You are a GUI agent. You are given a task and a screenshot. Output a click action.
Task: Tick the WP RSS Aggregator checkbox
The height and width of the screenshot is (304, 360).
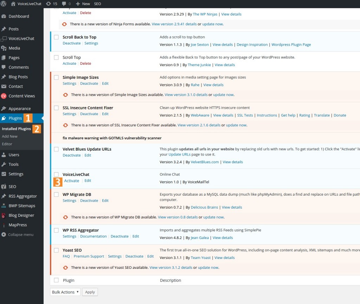(56, 230)
